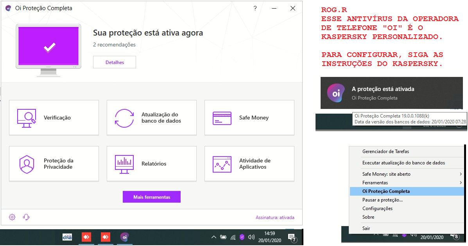Open the Verificação scan icon
The width and height of the screenshot is (468, 246).
(x=27, y=118)
